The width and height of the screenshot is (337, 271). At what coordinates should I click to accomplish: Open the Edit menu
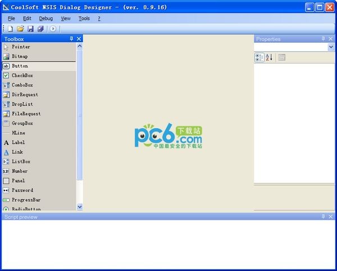27,19
